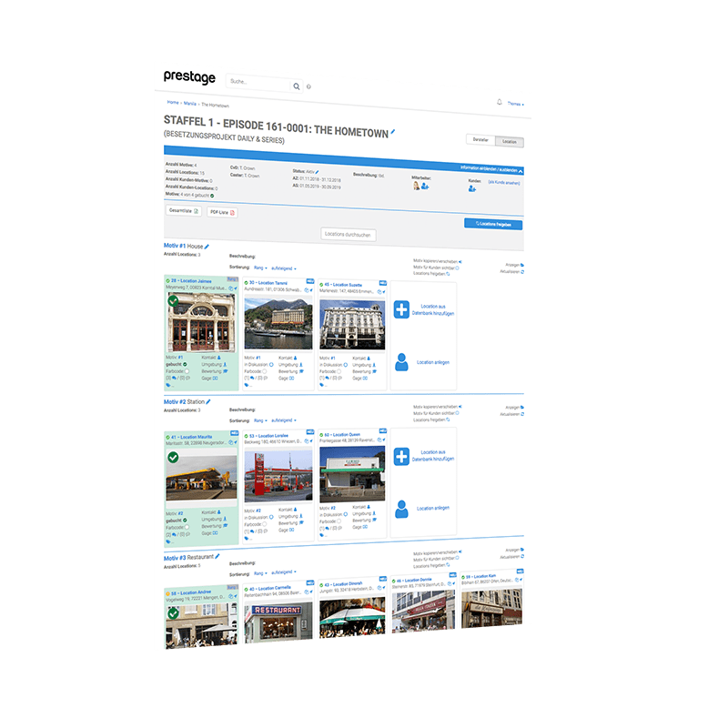Click comments icon on Location Maurita card

[x=174, y=535]
